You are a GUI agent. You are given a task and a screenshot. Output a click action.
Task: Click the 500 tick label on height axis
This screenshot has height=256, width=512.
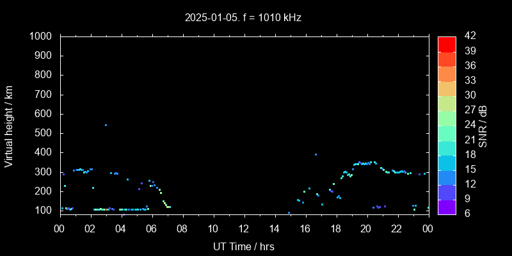pyautogui.click(x=45, y=133)
